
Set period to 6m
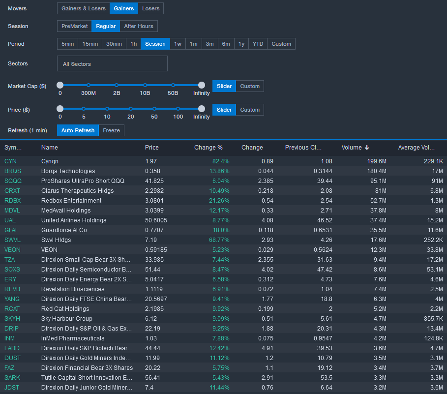click(x=226, y=44)
